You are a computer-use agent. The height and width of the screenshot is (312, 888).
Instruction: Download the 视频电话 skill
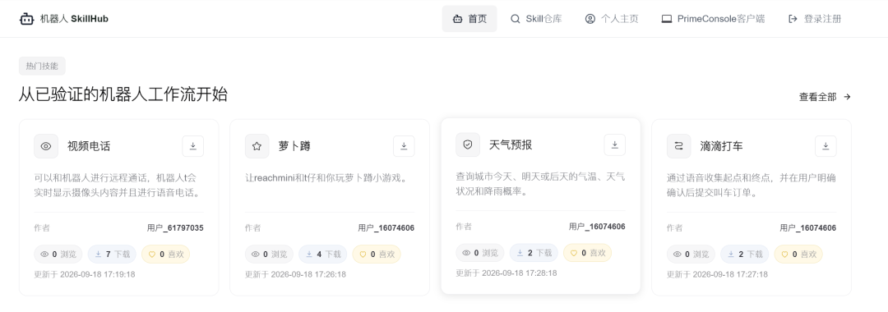[192, 146]
